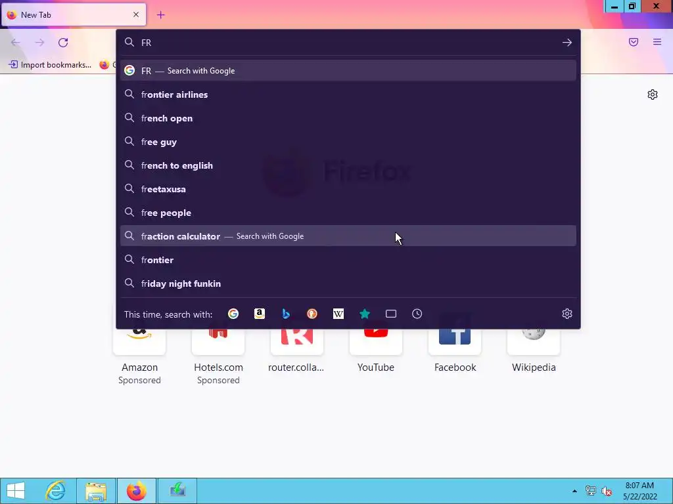Search open tabs using the tabs icon
This screenshot has height=504, width=673.
(391, 314)
